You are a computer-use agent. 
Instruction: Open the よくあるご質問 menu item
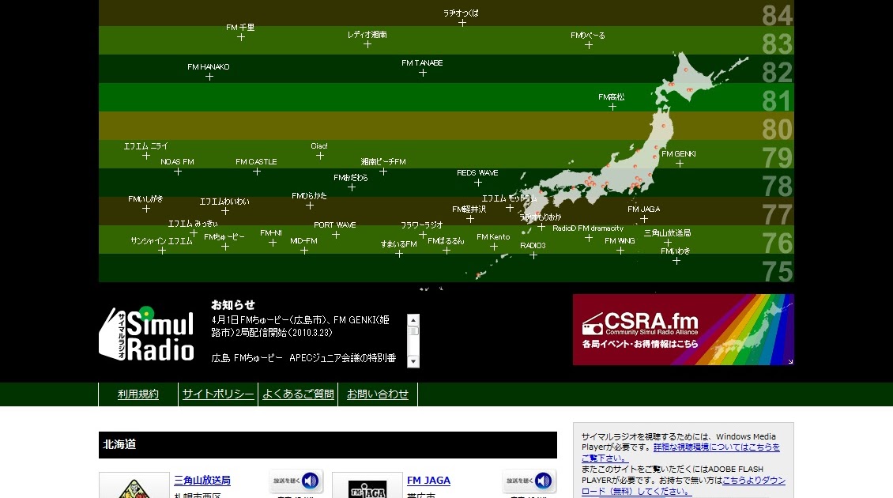point(298,394)
